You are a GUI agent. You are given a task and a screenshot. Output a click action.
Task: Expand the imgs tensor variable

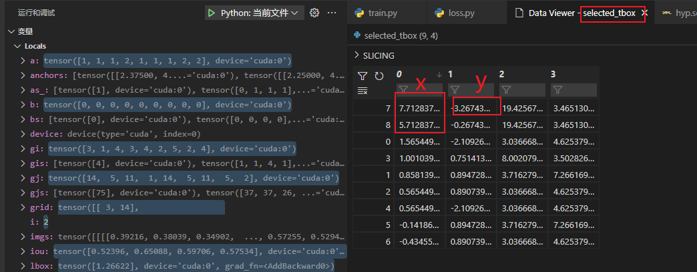(x=23, y=237)
